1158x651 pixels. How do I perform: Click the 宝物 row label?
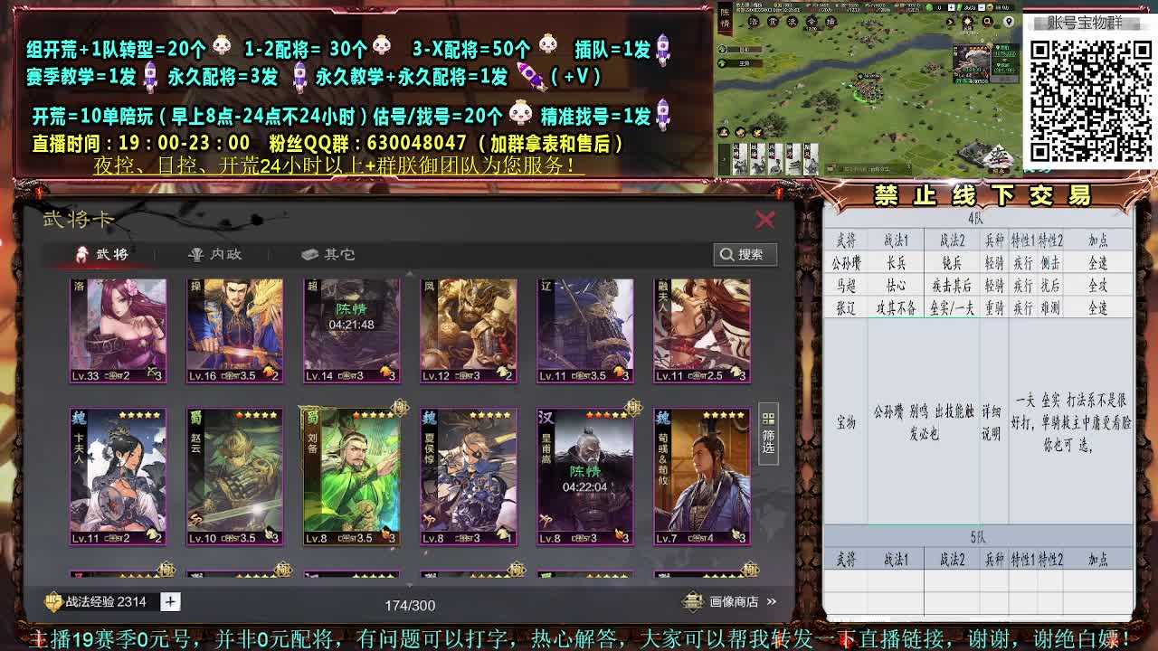[846, 422]
